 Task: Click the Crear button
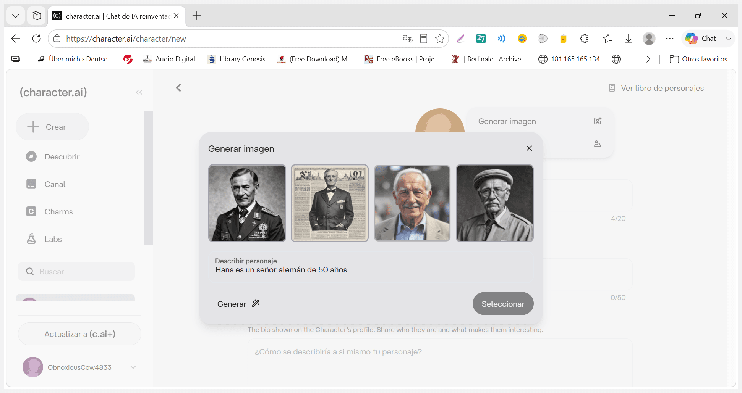tap(52, 127)
